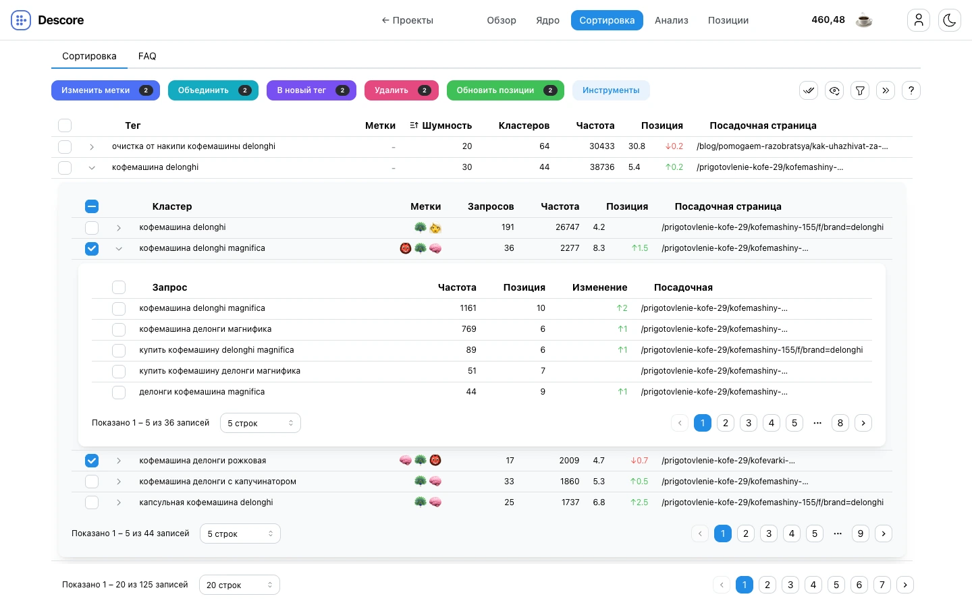Expand the cluster with 191 queries
This screenshot has height=607, width=972.
point(119,228)
